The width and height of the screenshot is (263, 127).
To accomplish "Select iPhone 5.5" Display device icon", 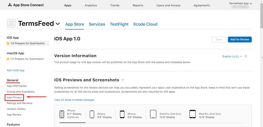I will 122,114.
